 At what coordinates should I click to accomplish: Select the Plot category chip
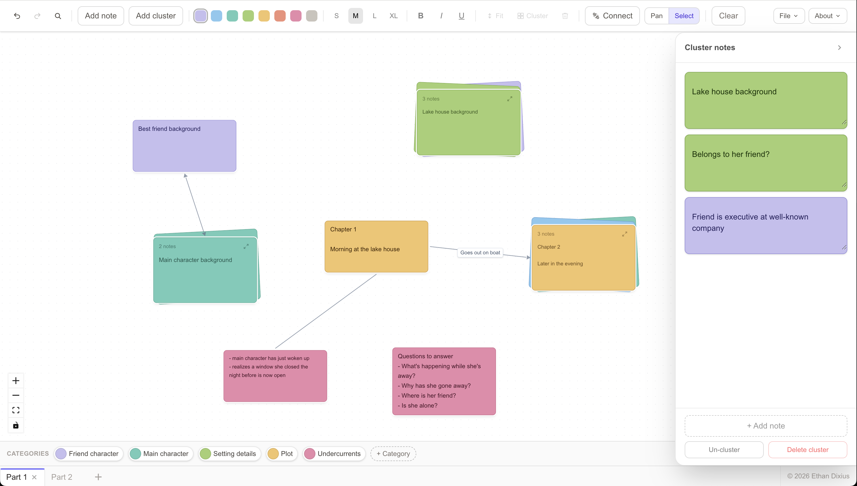(x=281, y=454)
